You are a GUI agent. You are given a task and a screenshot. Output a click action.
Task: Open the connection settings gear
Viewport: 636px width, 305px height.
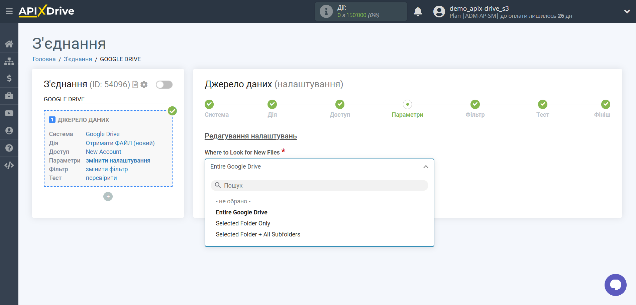coord(144,85)
